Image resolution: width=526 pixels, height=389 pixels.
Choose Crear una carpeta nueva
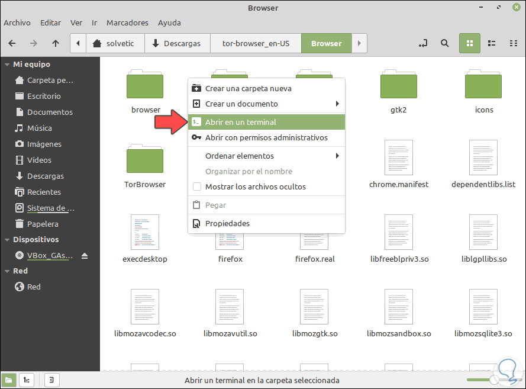pyautogui.click(x=266, y=88)
